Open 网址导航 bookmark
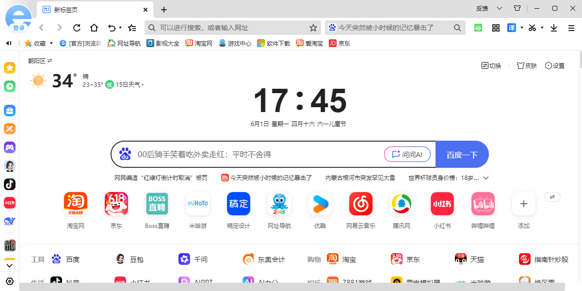Image resolution: width=582 pixels, height=291 pixels. [124, 43]
